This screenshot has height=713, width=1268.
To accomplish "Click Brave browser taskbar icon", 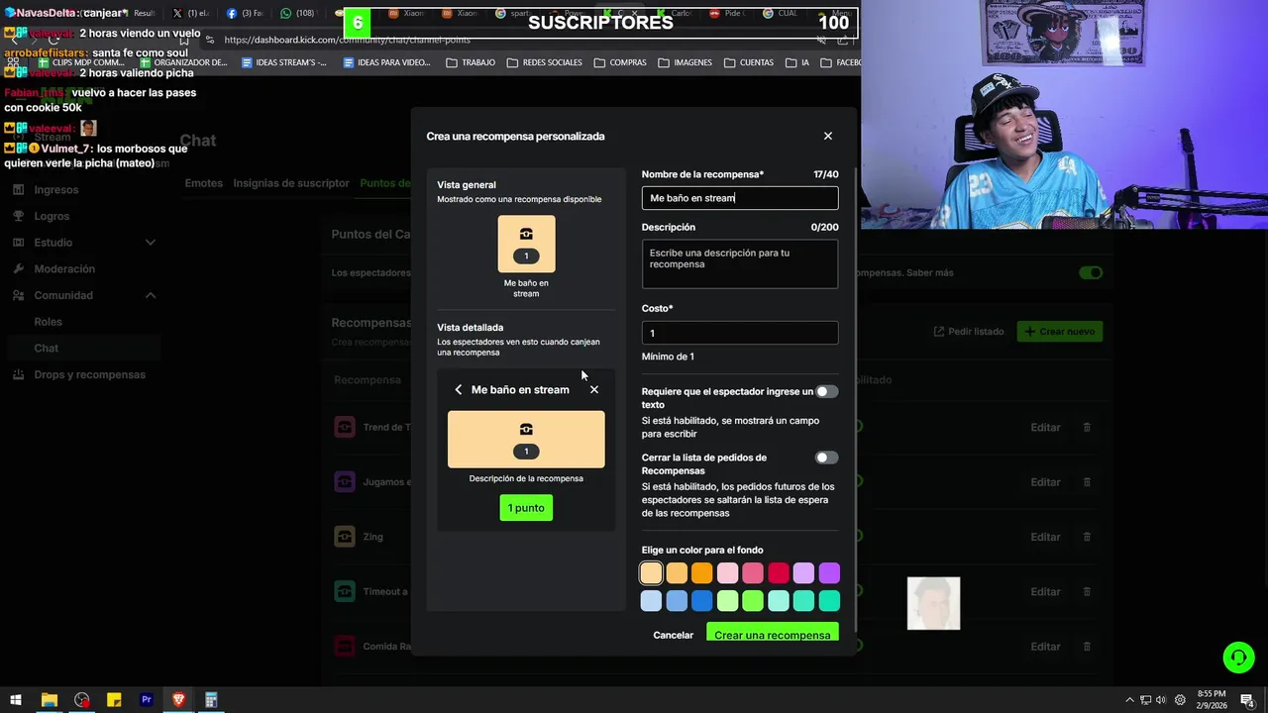I will pos(179,700).
